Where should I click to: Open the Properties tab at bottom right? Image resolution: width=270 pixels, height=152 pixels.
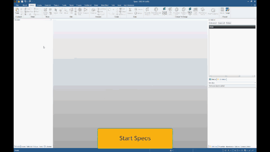point(221,146)
